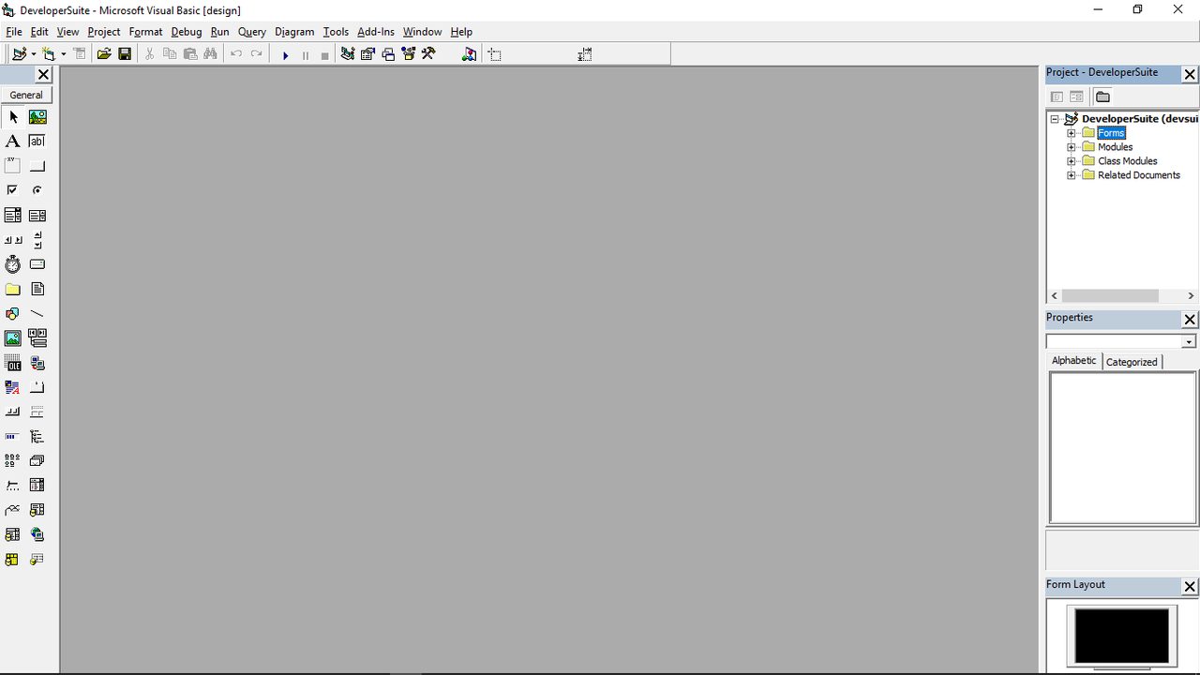Click the Find binoculars icon
This screenshot has width=1200, height=675.
211,54
